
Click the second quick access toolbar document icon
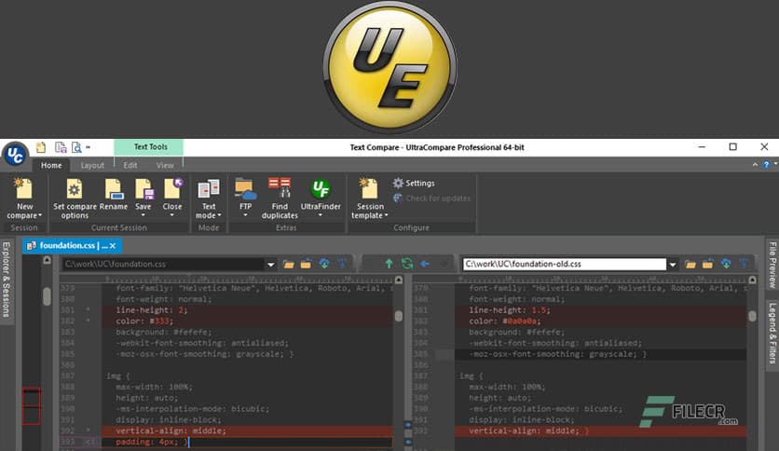click(x=61, y=147)
